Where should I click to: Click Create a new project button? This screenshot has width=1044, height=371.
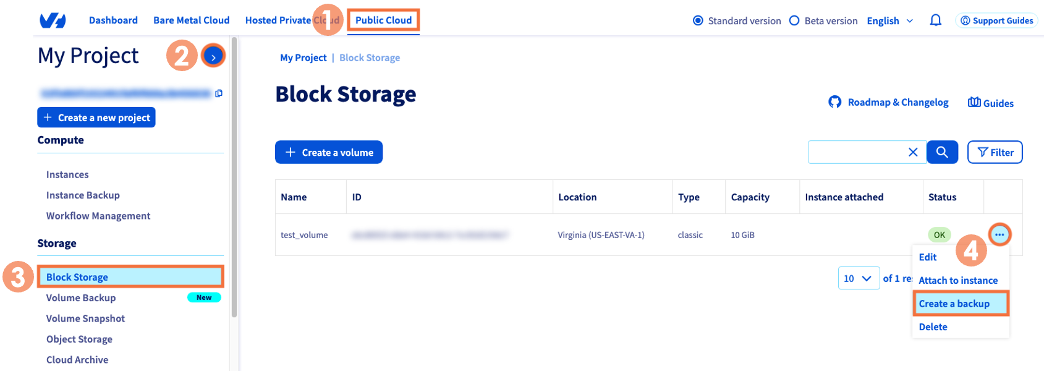(96, 117)
